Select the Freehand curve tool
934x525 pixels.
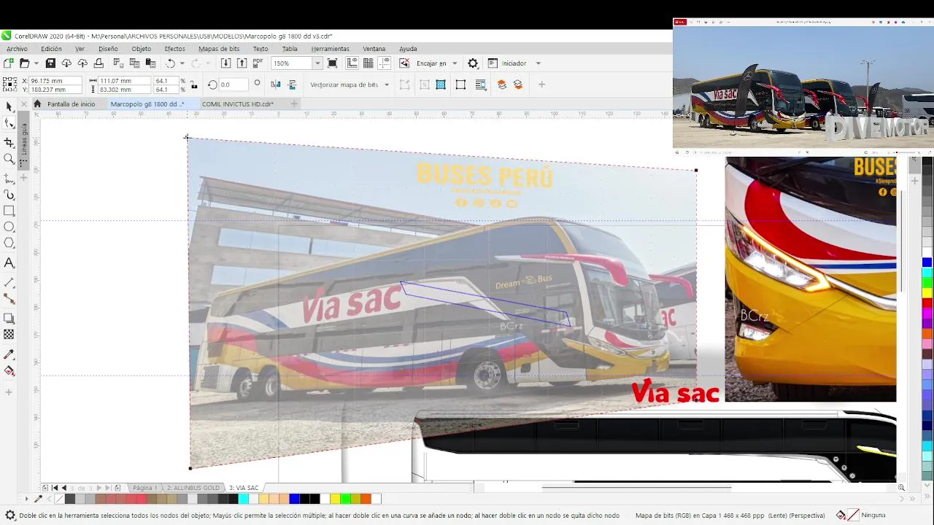(9, 178)
